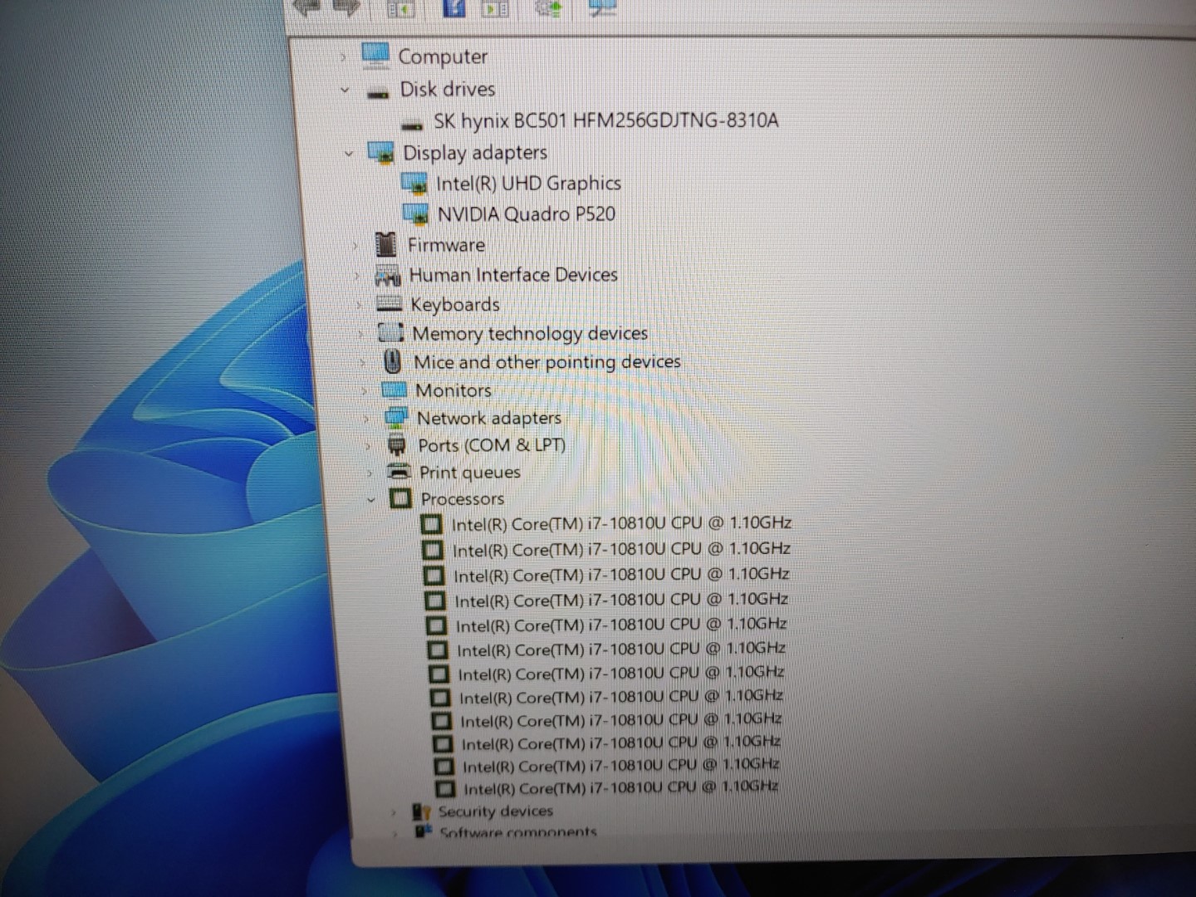Go forward using the toolbar Forward arrow
The width and height of the screenshot is (1196, 897).
point(346,7)
